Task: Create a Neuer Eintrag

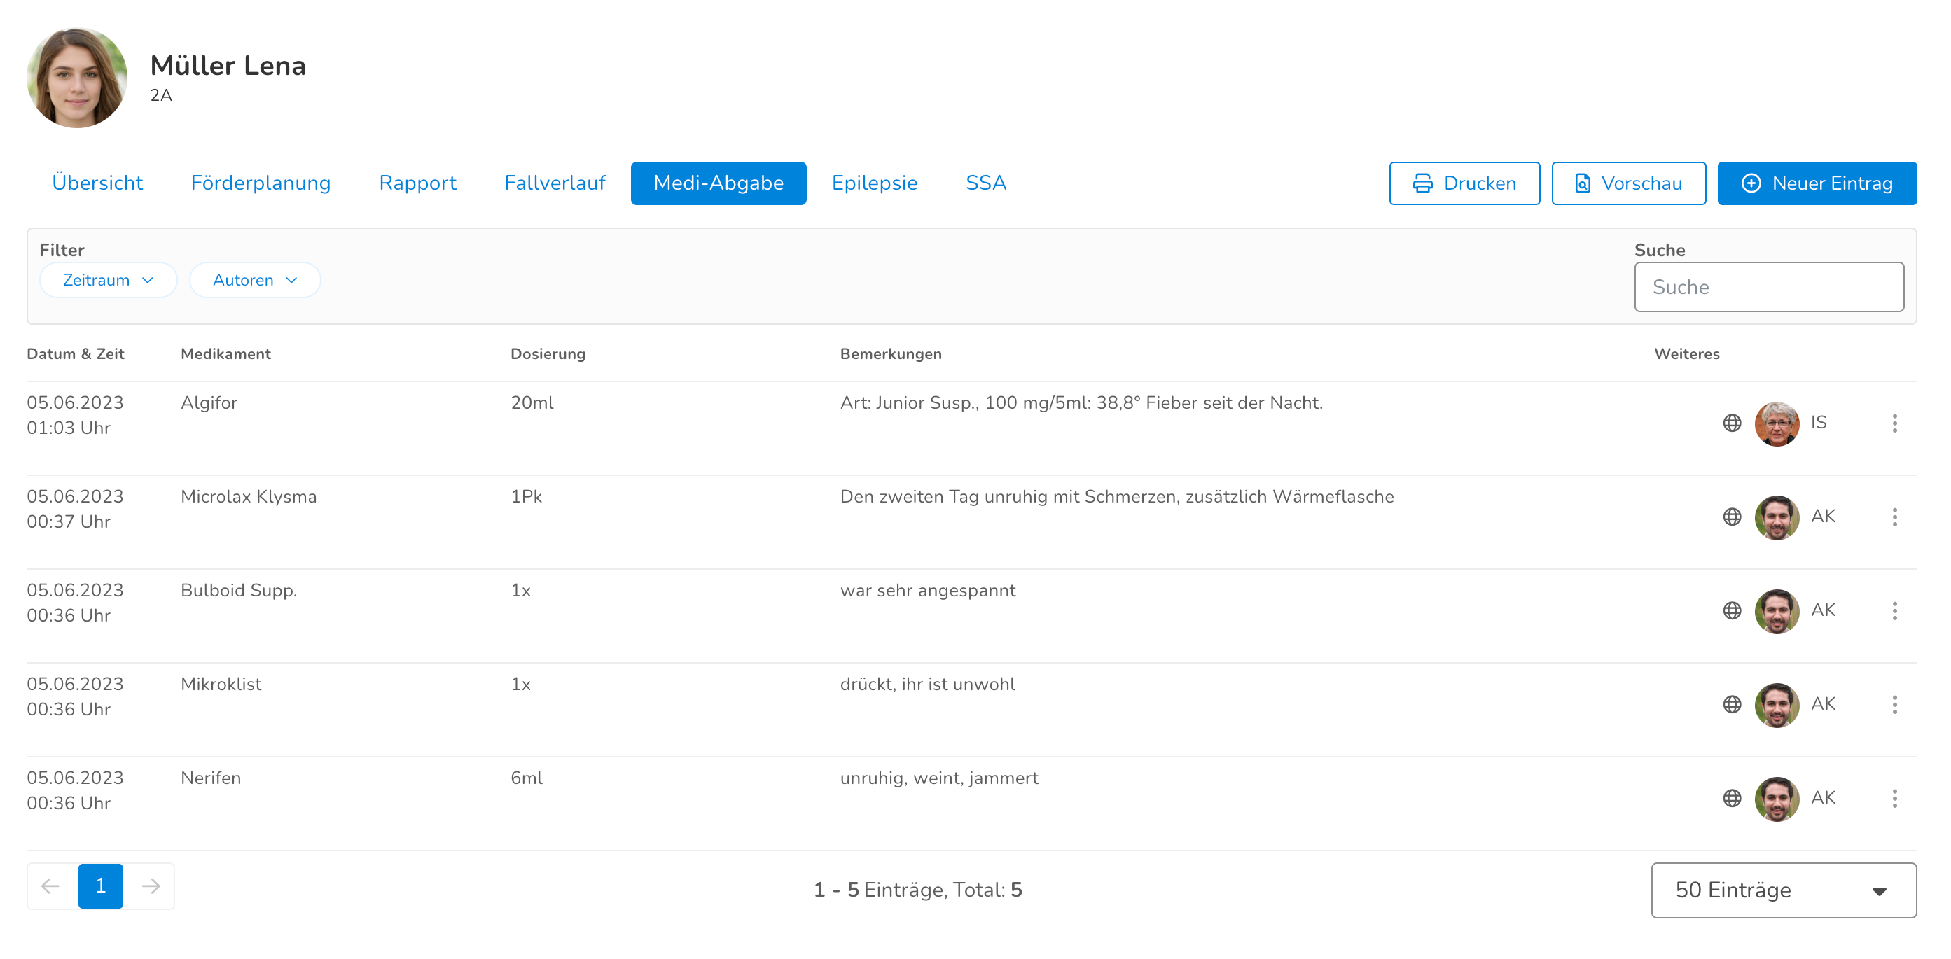Action: click(1816, 183)
